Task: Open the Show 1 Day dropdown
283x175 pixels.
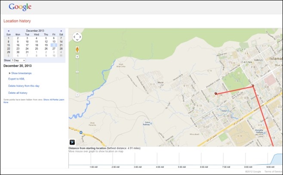Action: pos(18,60)
